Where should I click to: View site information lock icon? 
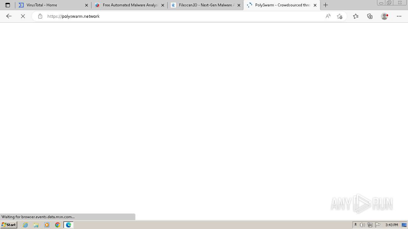click(x=40, y=16)
